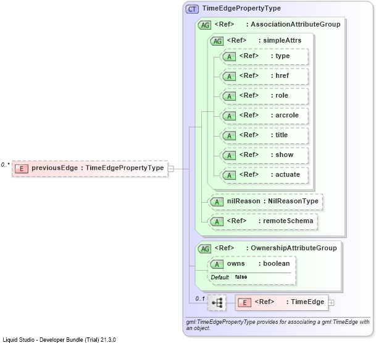The height and width of the screenshot is (343, 376).
Task: Click the sequence compositor icon
Action: pos(217,303)
